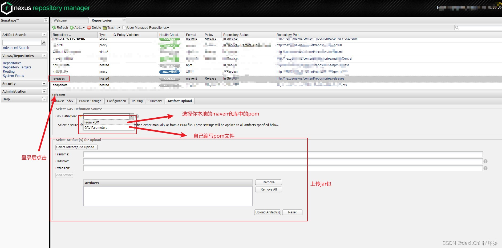Viewport: 502px width, 248px height.
Task: Focus the Filename input field
Action: (x=283, y=154)
